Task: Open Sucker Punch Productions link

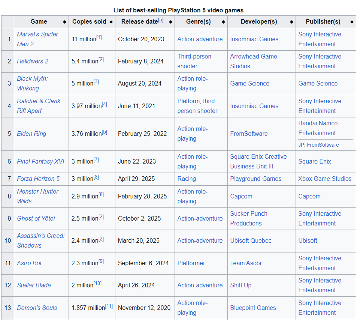Action: (x=249, y=218)
